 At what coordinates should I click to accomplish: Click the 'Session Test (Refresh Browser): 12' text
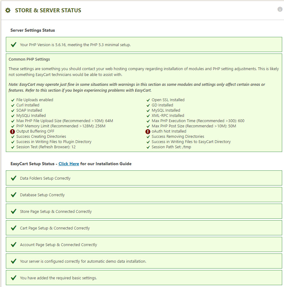[46, 147]
